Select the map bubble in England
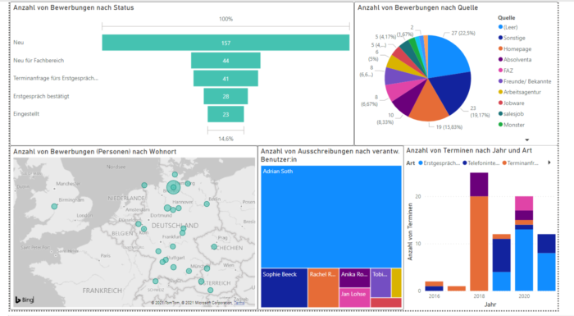574x316 pixels. [54, 206]
